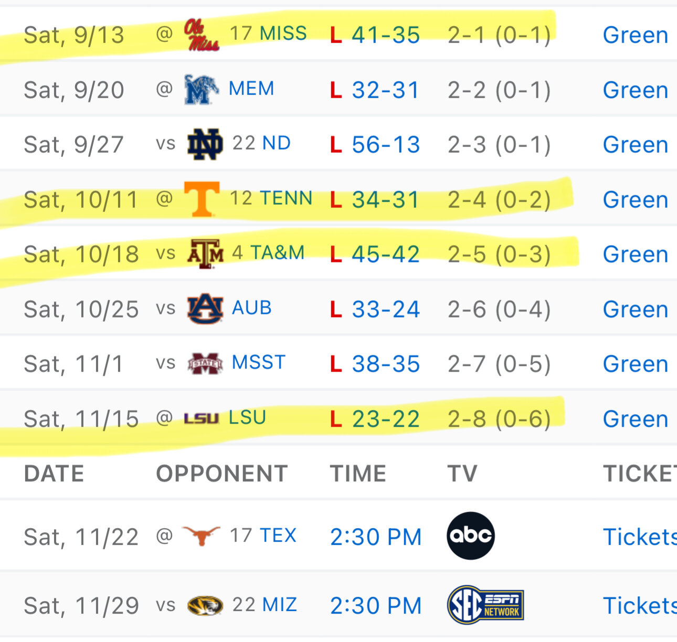The height and width of the screenshot is (642, 677).
Task: Click the Ole Miss team logo
Action: tap(201, 35)
